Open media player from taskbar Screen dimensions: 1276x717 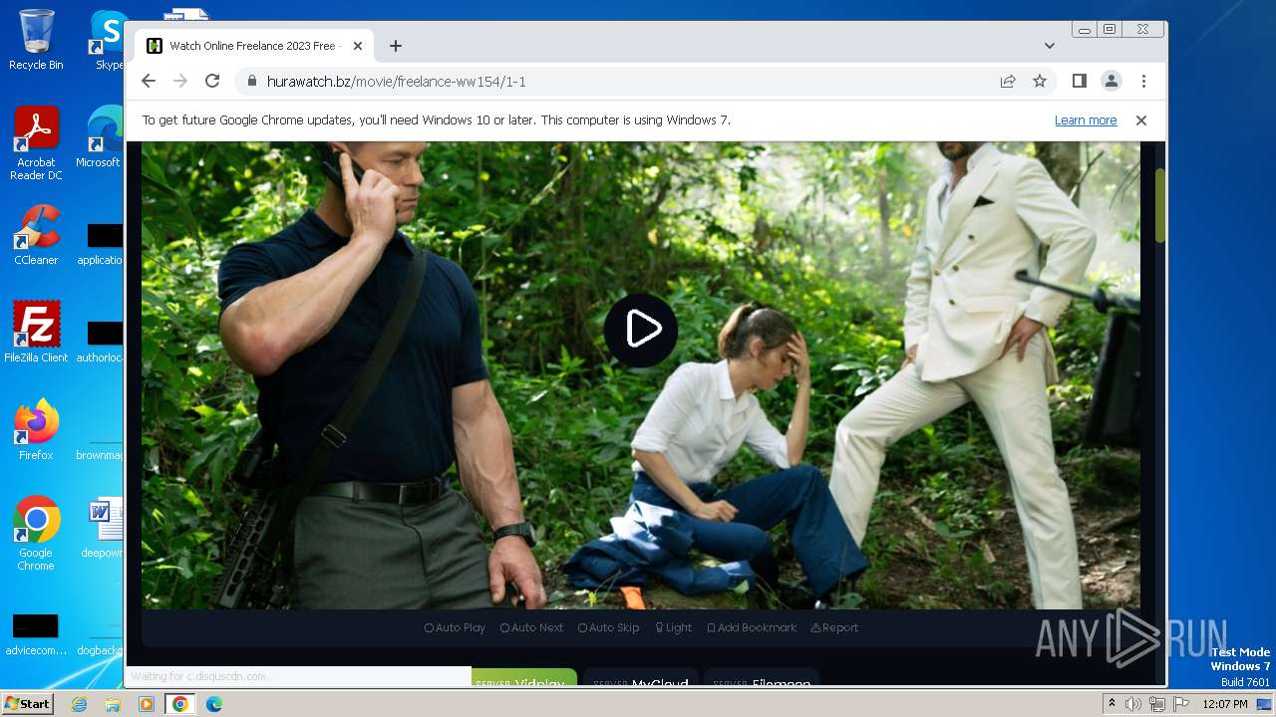tap(147, 704)
